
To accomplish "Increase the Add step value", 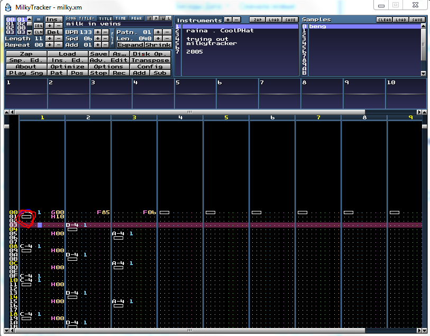I will pyautogui.click(x=98, y=45).
